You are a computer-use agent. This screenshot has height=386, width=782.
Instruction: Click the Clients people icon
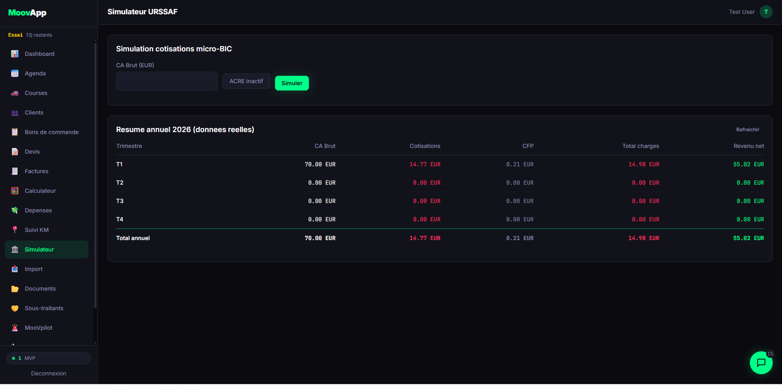click(15, 112)
